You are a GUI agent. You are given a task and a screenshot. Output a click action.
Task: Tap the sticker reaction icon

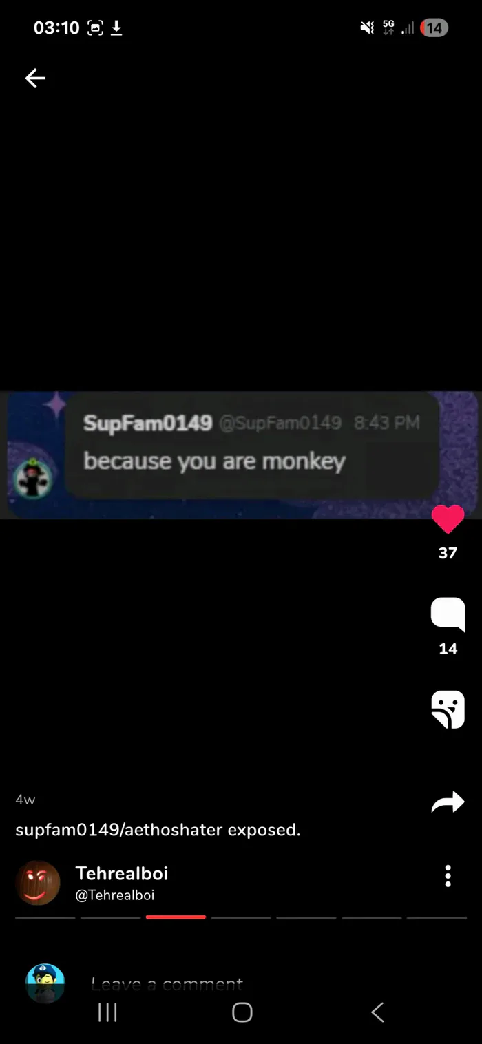pyautogui.click(x=448, y=710)
